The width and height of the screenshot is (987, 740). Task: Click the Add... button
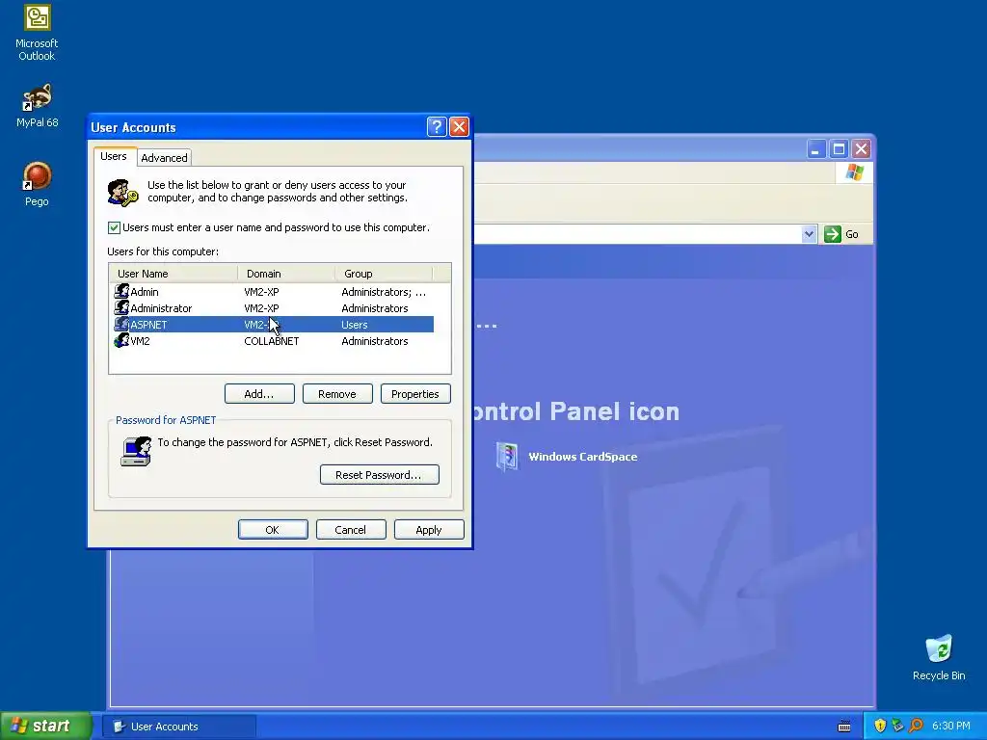[x=259, y=394]
